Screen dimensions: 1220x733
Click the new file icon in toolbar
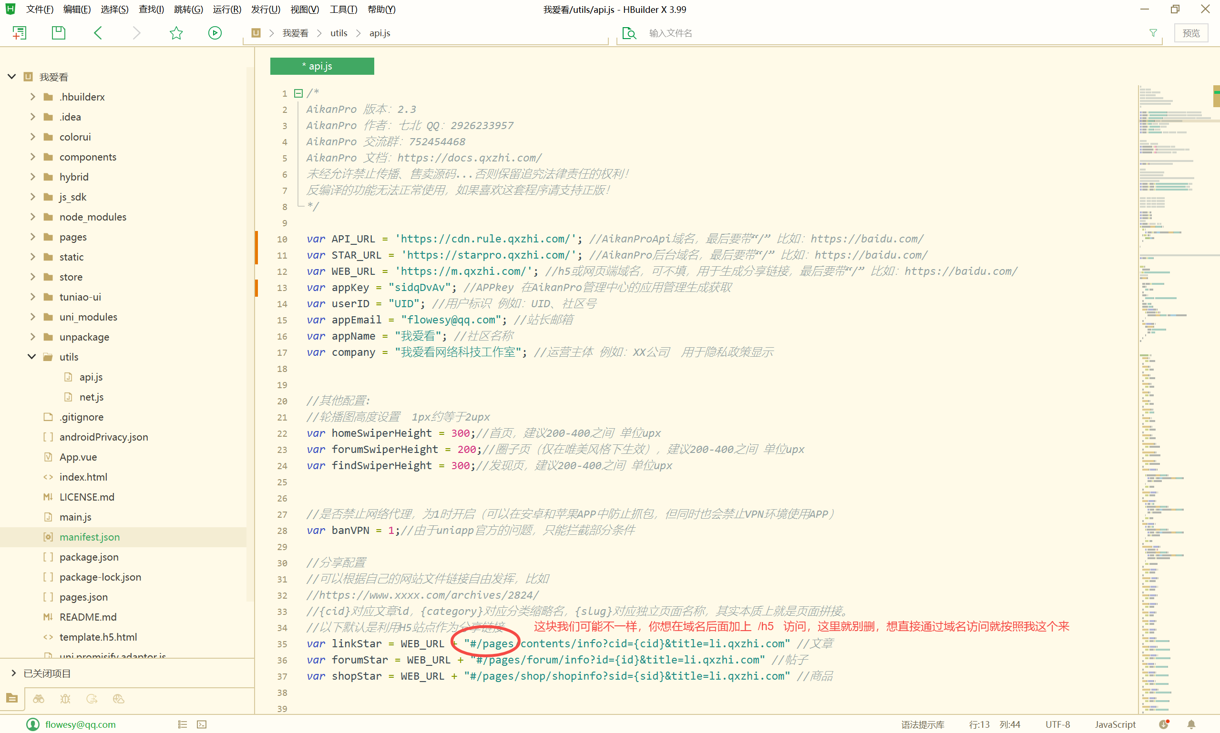[19, 33]
